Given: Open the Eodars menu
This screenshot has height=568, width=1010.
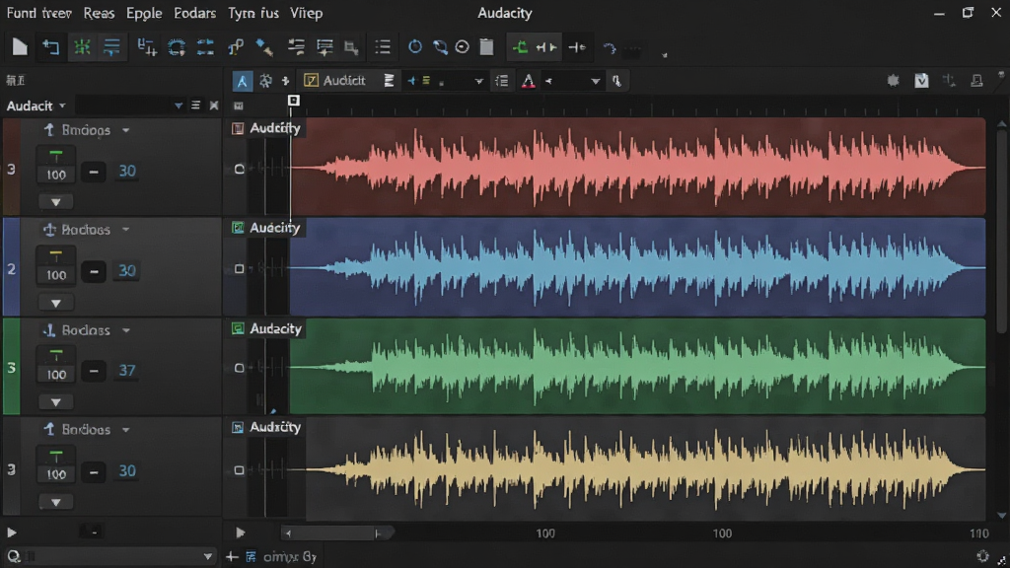Looking at the screenshot, I should 194,13.
